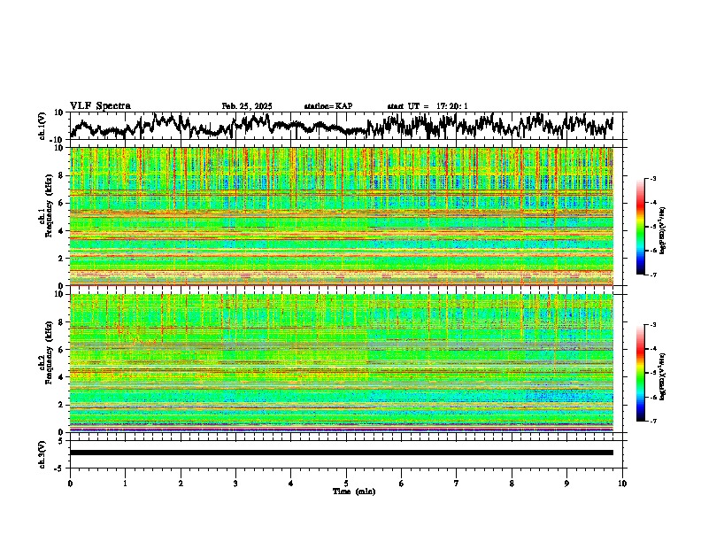Viewport: 701px width, 542px height.
Task: Click time axis tick label '2'
Action: pyautogui.click(x=181, y=484)
